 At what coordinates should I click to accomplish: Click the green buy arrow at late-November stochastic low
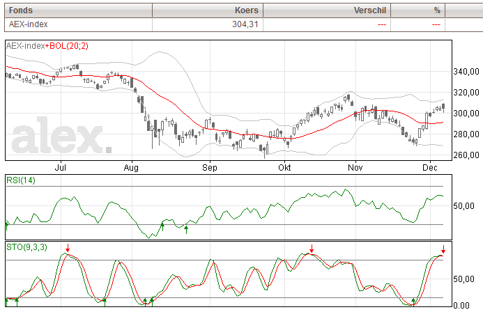413,302
